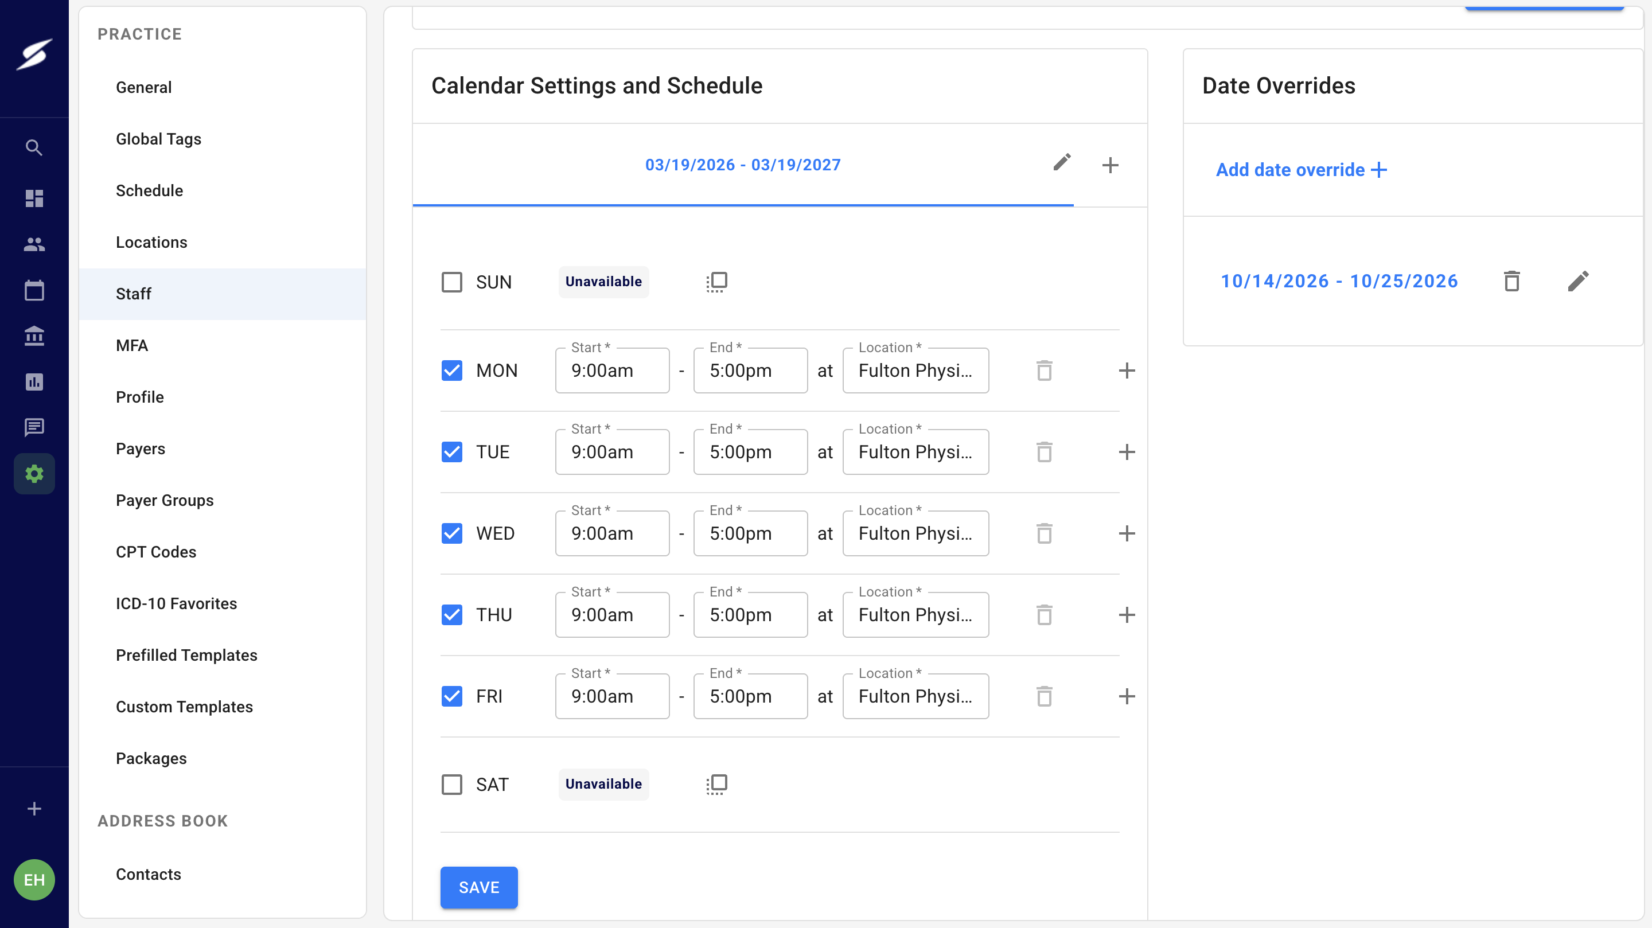1652x928 pixels.
Task: Open Schedule in the Practice menu
Action: click(x=222, y=190)
